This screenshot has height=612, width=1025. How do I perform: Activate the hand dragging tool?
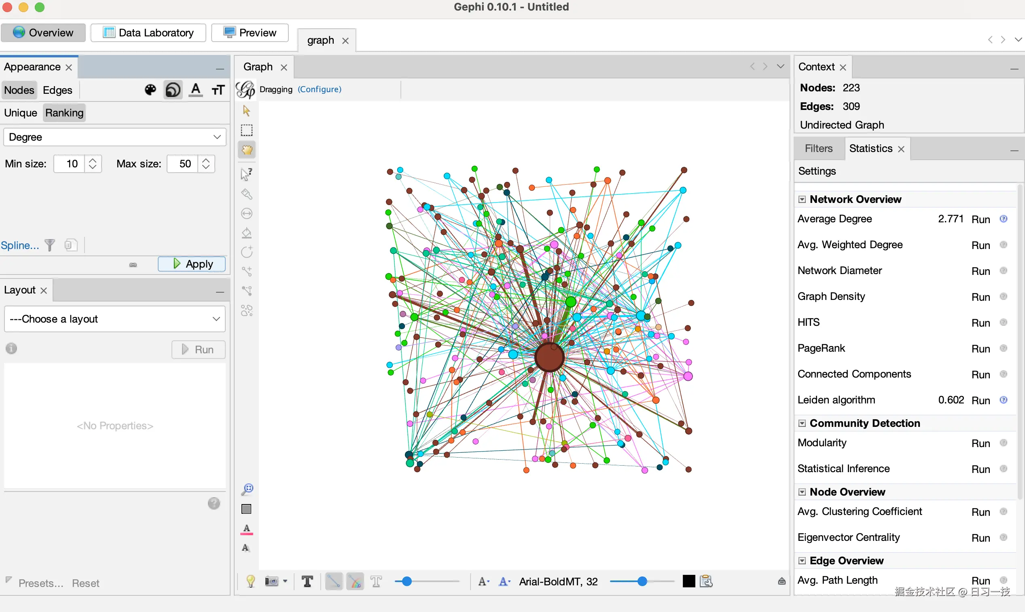click(x=246, y=150)
